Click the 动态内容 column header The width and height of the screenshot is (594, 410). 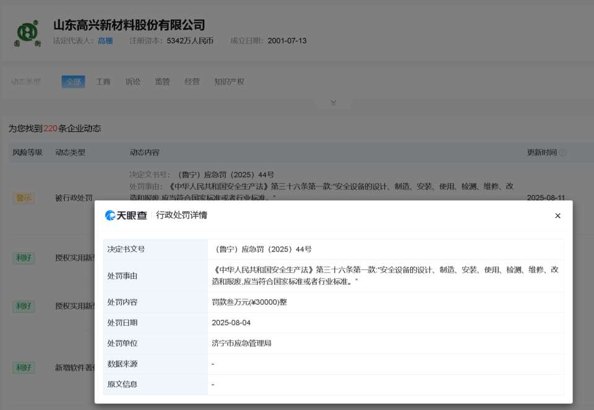pos(144,152)
